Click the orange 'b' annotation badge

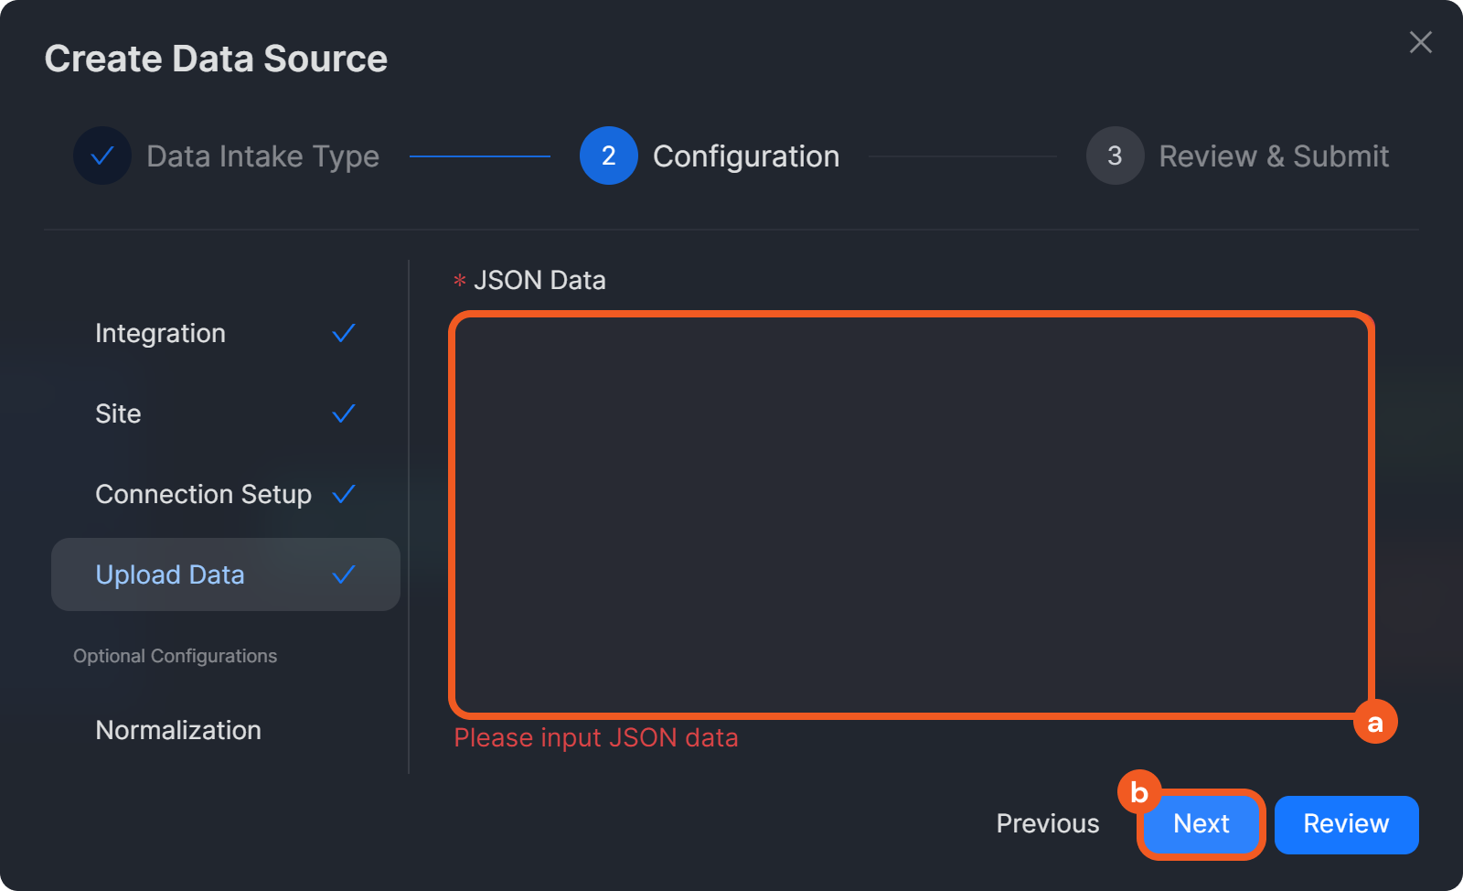[1138, 792]
